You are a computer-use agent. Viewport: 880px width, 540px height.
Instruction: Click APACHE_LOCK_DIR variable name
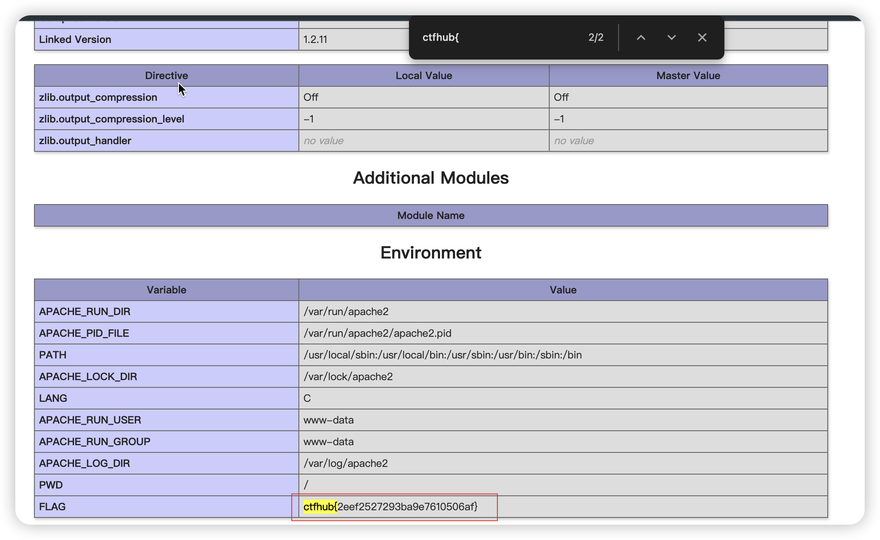pyautogui.click(x=88, y=377)
